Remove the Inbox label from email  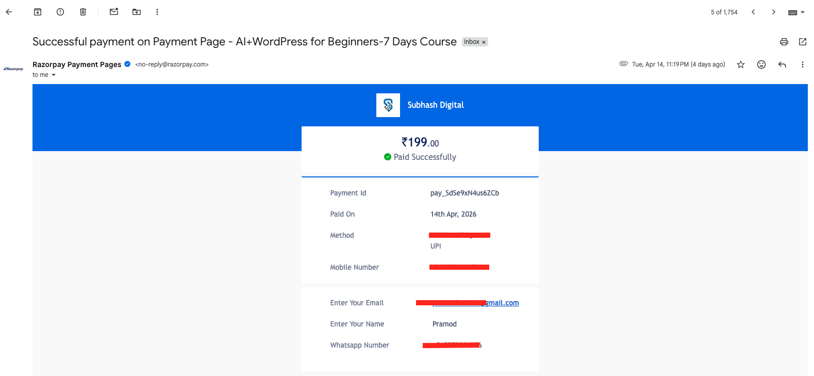(x=484, y=42)
